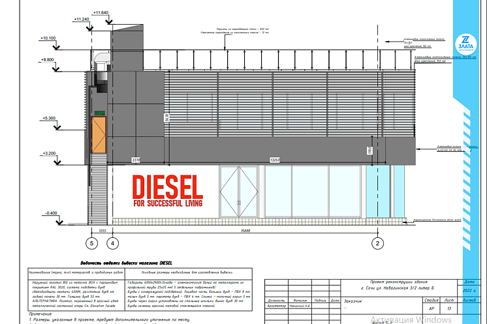Viewport: 487px width, 324px height.
Task: Click the green sign above the orange door
Action: [x=100, y=113]
